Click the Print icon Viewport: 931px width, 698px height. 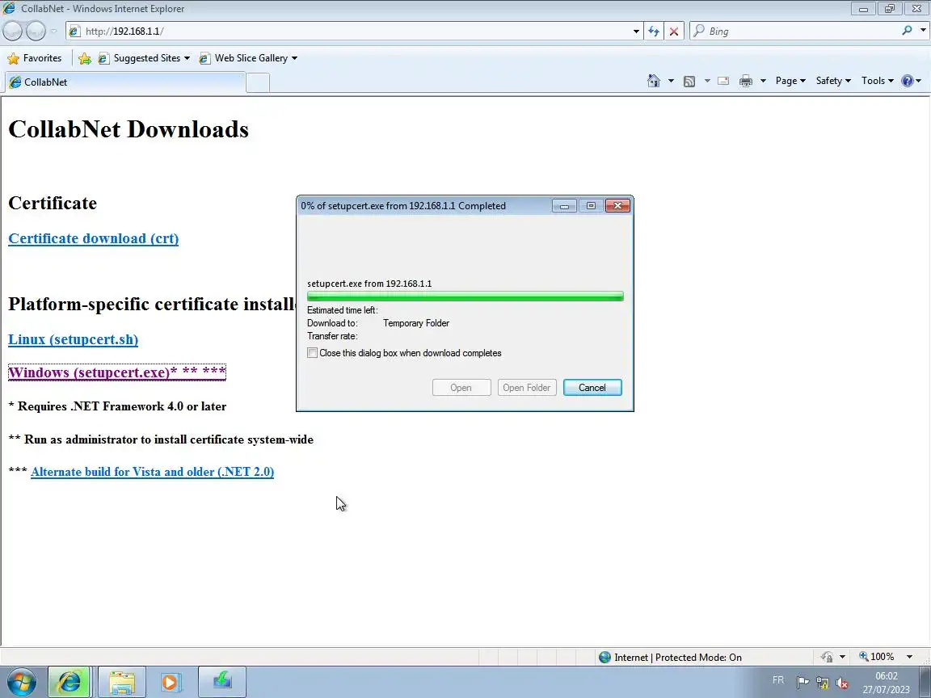[x=746, y=81]
